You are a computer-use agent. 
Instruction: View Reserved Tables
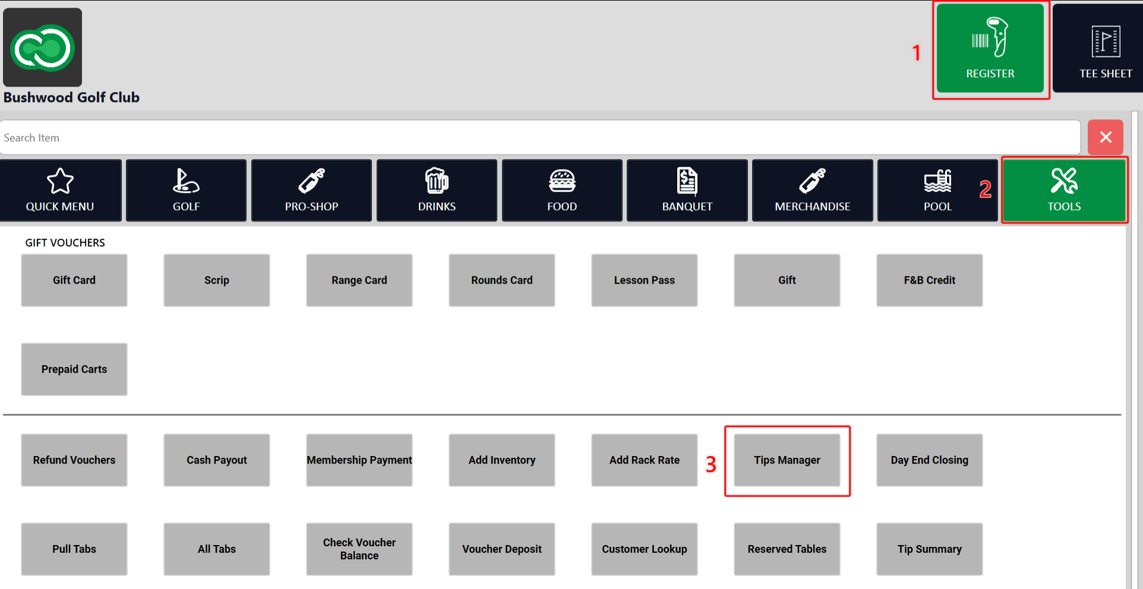(x=787, y=549)
